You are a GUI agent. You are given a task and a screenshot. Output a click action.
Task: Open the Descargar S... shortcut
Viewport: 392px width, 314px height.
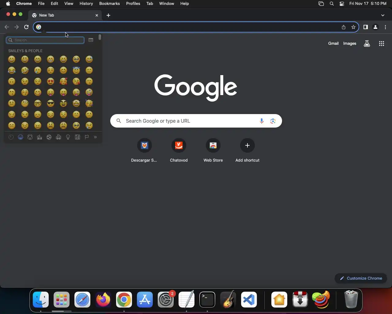(144, 151)
